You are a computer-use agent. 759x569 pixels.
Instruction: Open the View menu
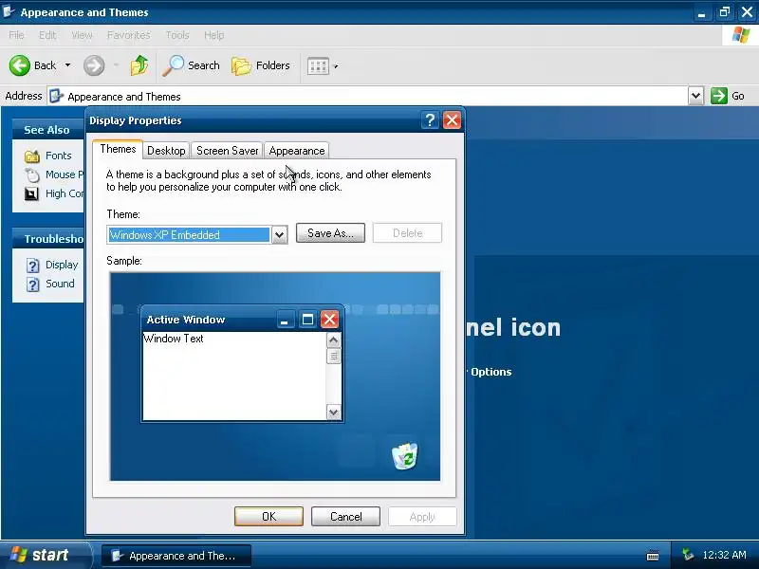pyautogui.click(x=82, y=35)
